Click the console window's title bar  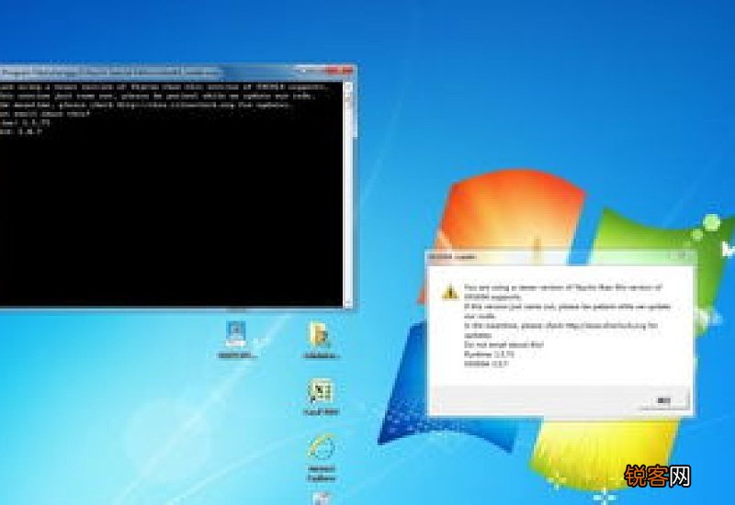pos(138,72)
